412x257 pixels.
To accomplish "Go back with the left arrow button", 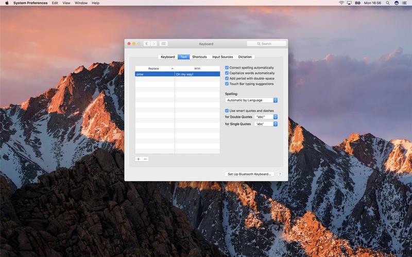I will point(147,44).
